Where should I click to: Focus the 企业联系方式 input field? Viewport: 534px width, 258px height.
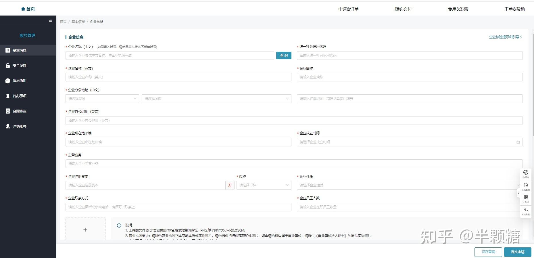click(x=178, y=207)
